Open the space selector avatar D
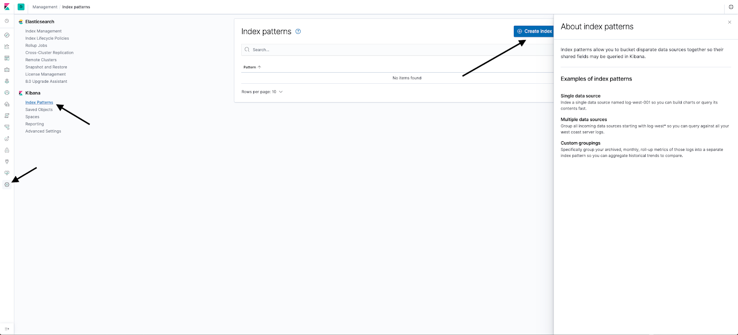Image resolution: width=738 pixels, height=335 pixels. point(21,7)
